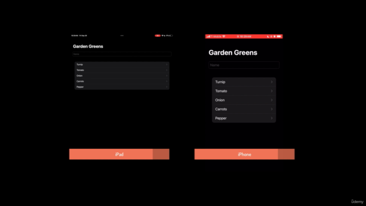
Task: Select Carrots text in the iPad list
Action: coord(80,81)
